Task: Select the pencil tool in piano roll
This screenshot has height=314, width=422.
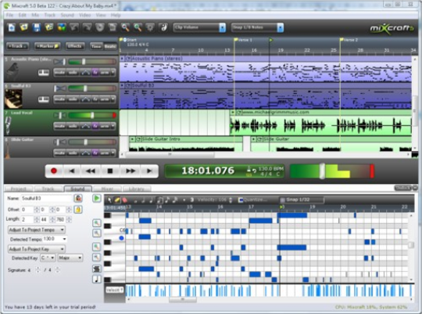Action: (x=117, y=200)
